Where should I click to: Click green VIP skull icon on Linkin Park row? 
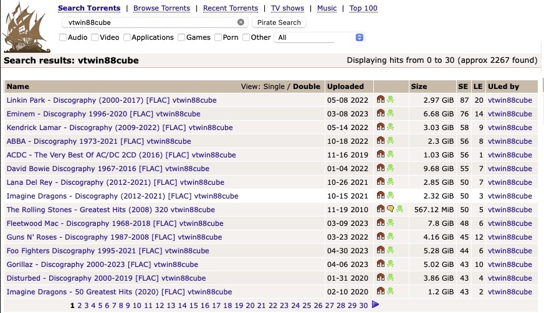coord(390,100)
